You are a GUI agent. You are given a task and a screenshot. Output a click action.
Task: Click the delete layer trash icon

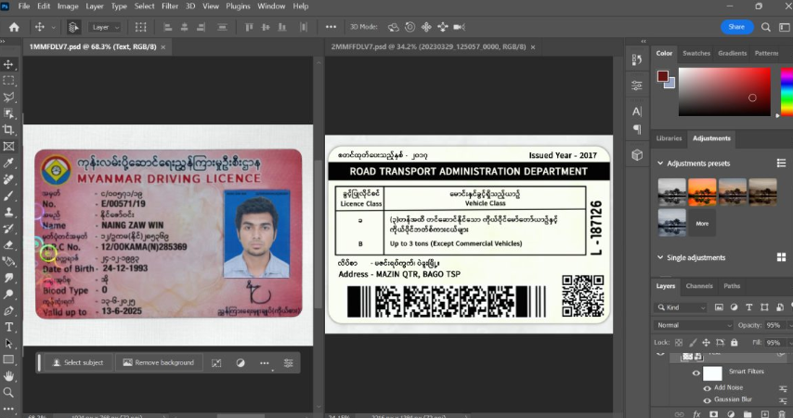pos(782,414)
